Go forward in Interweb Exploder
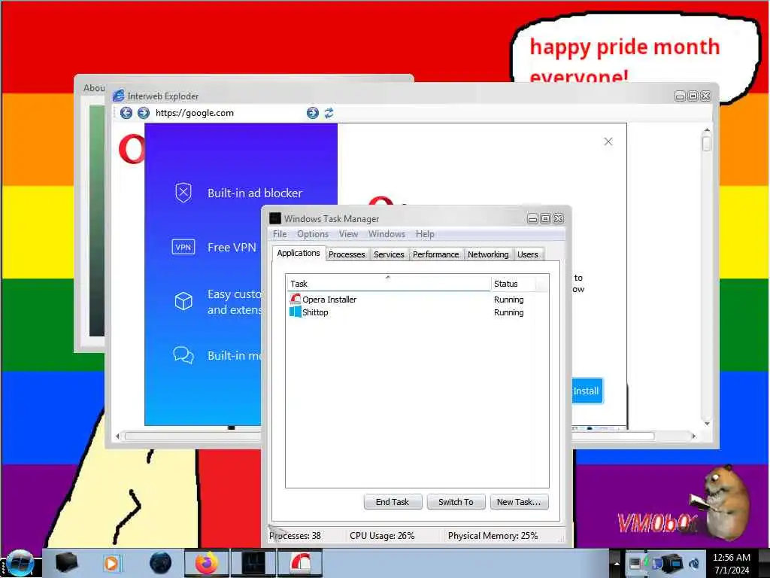The image size is (770, 578). [144, 113]
